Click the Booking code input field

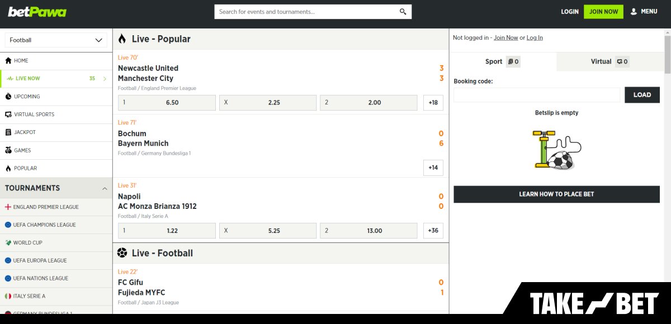(537, 95)
